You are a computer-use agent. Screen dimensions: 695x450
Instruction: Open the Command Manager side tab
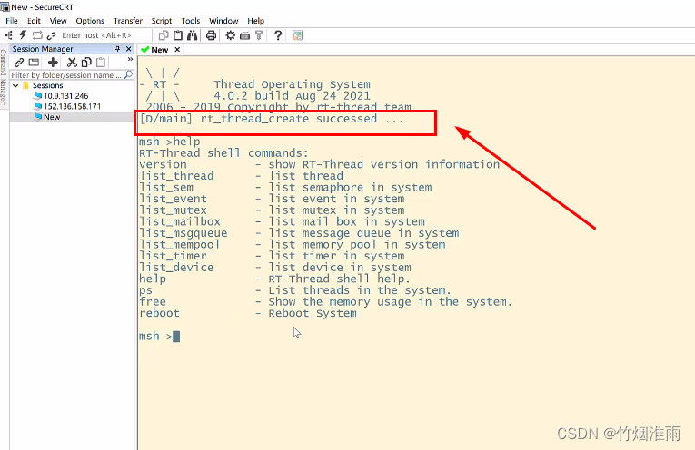tap(4, 77)
